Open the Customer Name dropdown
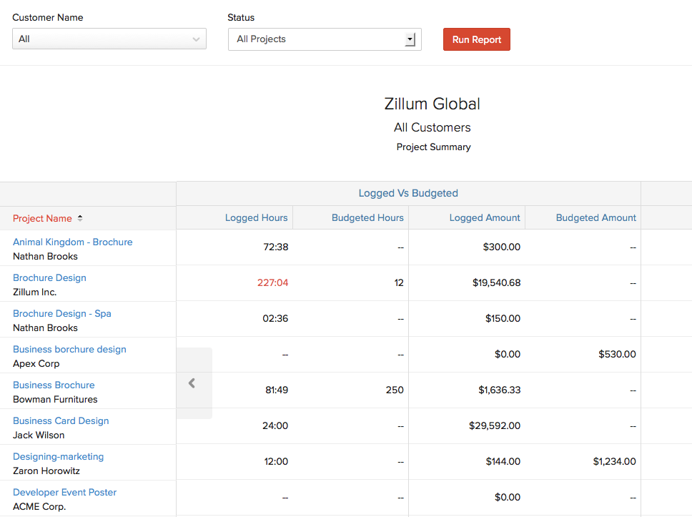Screen dimensions: 692x517 click(x=109, y=39)
